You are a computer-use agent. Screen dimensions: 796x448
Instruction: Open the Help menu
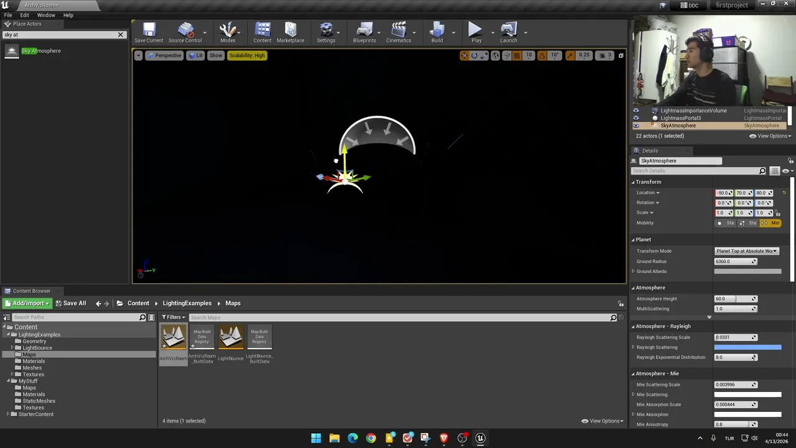(x=68, y=15)
